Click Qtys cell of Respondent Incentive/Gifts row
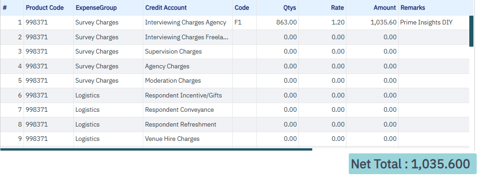Viewport: 479px width, 176px height. pyautogui.click(x=278, y=95)
